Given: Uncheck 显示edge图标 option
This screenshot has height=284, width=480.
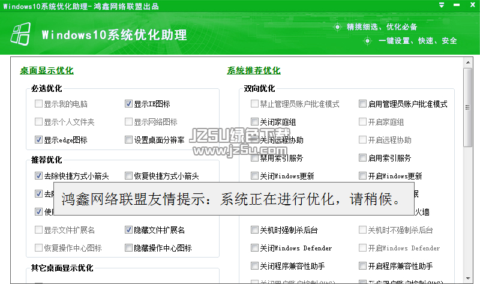Looking at the screenshot, I should click(x=38, y=140).
